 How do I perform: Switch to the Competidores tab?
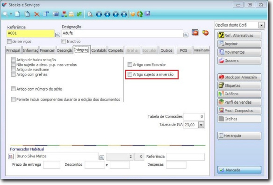116,50
